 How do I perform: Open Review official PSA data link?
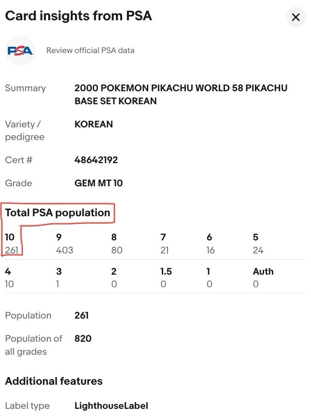point(90,51)
